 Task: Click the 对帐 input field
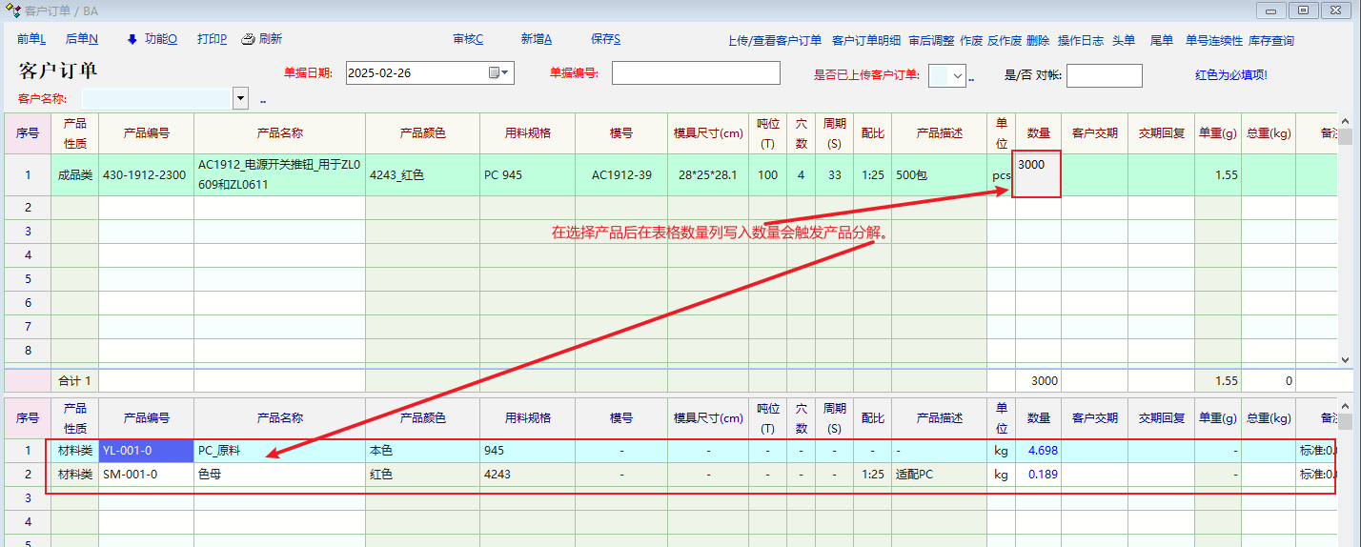point(1104,76)
